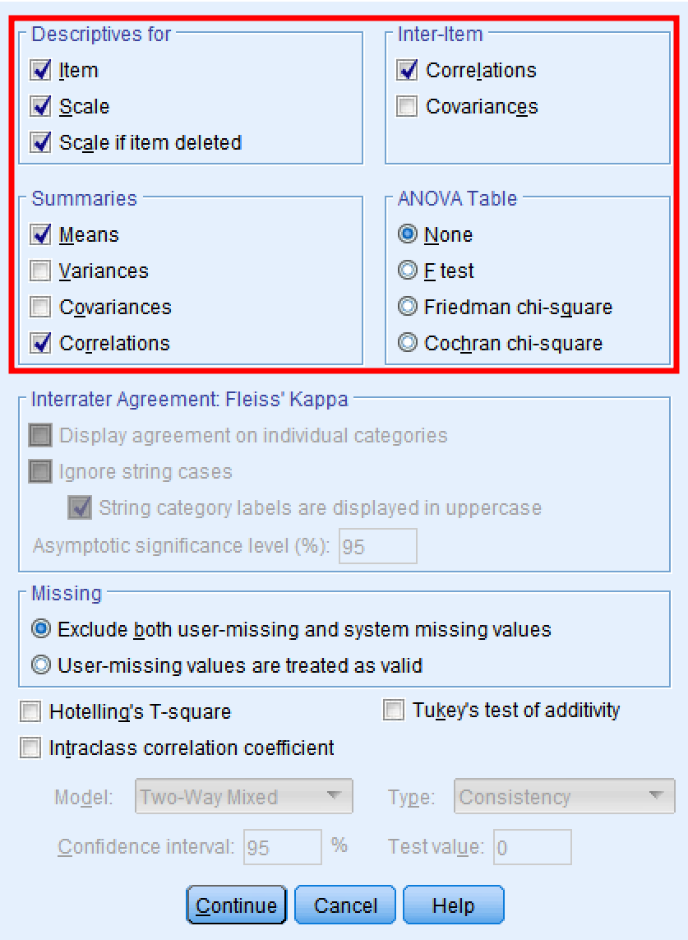The height and width of the screenshot is (940, 688).
Task: Uncheck Scale if item deleted
Action: 42,142
